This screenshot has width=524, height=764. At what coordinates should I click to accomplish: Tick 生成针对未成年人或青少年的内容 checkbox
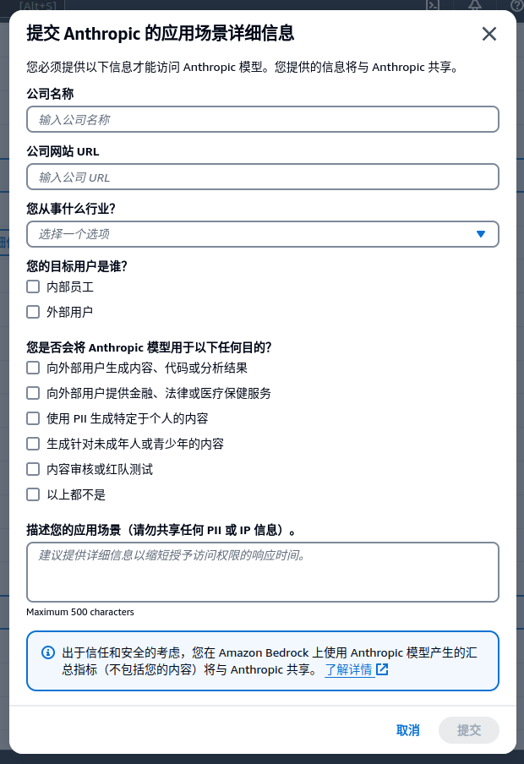(x=33, y=444)
